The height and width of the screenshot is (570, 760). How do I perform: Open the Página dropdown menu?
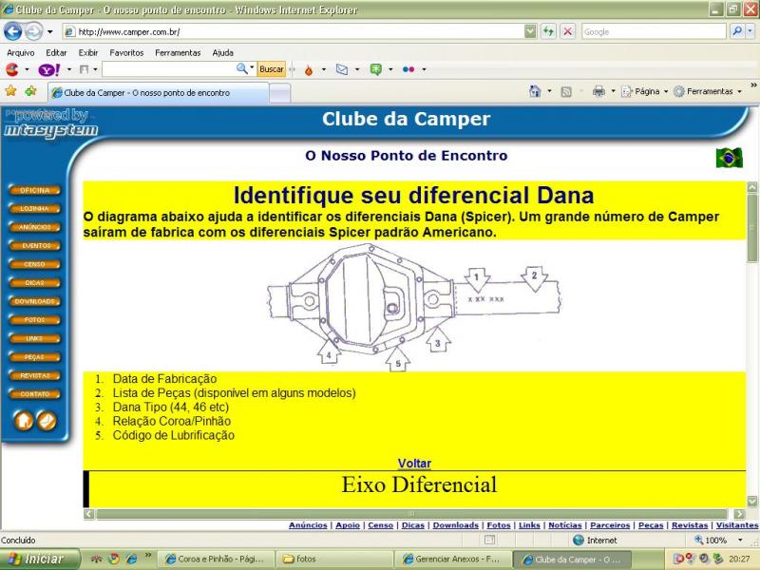click(x=645, y=91)
